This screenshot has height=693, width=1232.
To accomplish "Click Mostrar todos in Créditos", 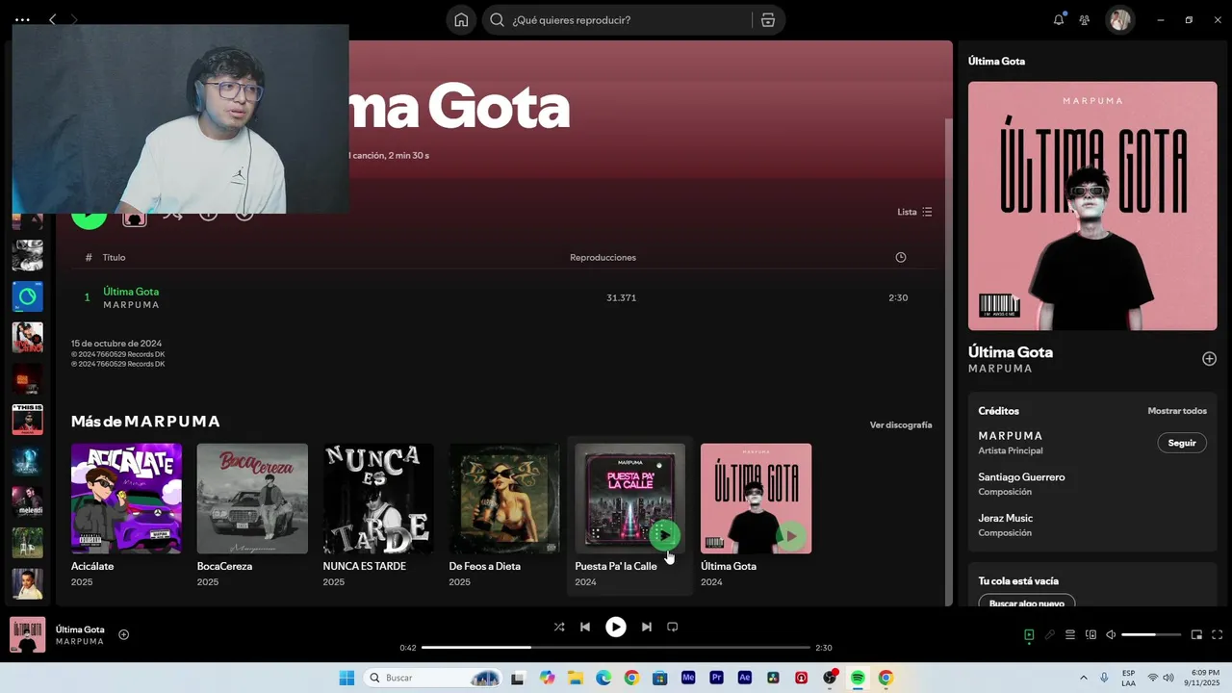I will (x=1177, y=411).
